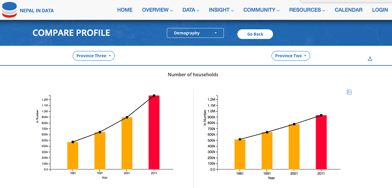Image resolution: width=392 pixels, height=188 pixels.
Task: Click the Go Back button
Action: 255,34
